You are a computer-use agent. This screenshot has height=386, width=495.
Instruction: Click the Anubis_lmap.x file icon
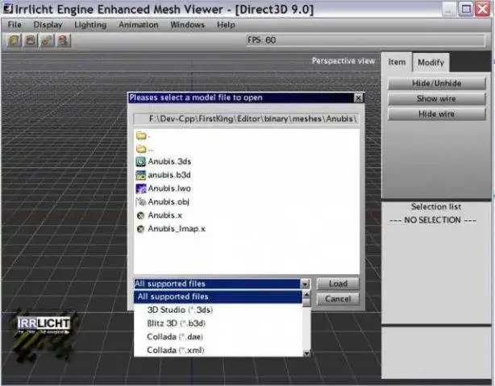tap(140, 229)
